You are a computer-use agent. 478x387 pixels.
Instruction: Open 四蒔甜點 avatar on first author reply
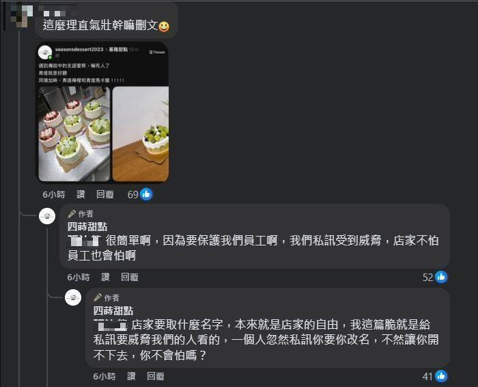coord(47,216)
